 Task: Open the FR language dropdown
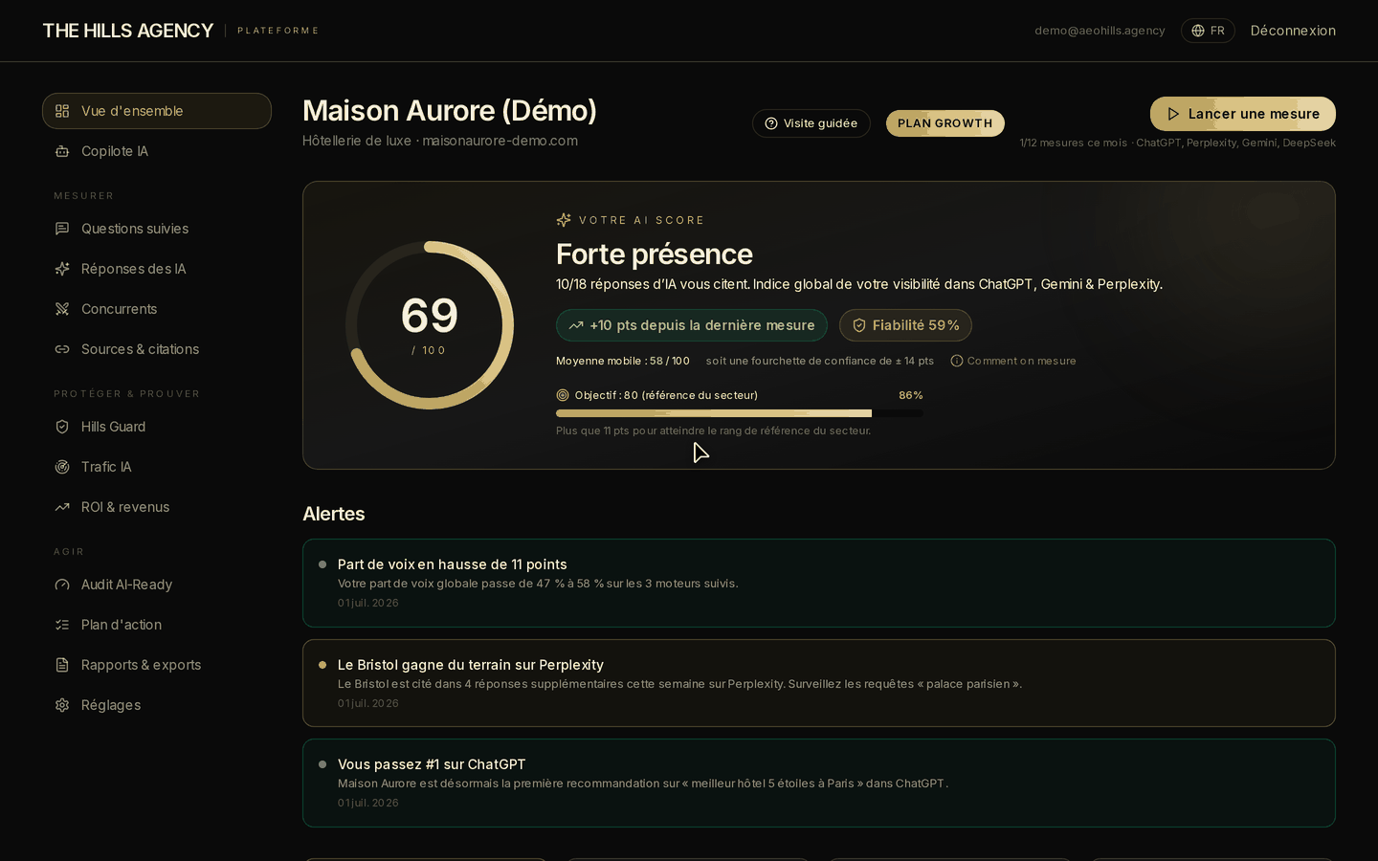pyautogui.click(x=1208, y=31)
